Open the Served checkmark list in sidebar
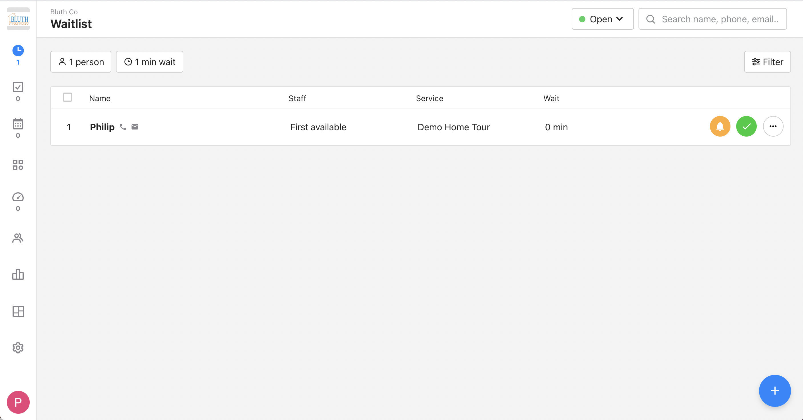The height and width of the screenshot is (420, 803). pyautogui.click(x=18, y=87)
